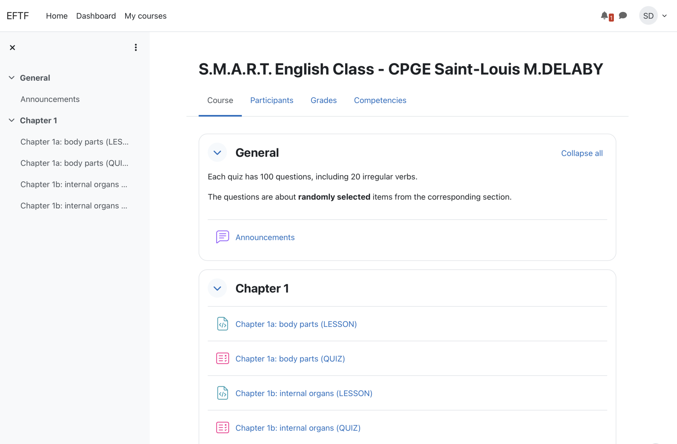This screenshot has height=444, width=677.
Task: Click the SD user avatar
Action: (x=648, y=16)
